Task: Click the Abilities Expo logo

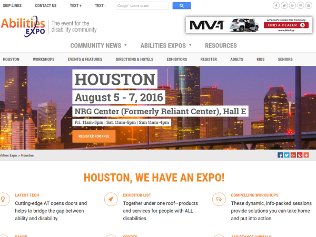Action: (23, 26)
